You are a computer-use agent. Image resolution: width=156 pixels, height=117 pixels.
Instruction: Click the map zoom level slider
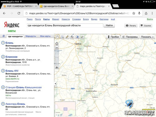coord(57,57)
